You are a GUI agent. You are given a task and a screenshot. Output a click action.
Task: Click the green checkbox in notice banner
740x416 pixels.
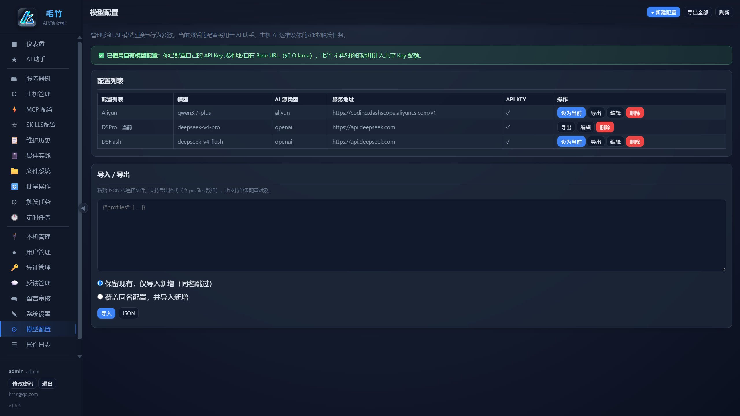[x=101, y=55]
